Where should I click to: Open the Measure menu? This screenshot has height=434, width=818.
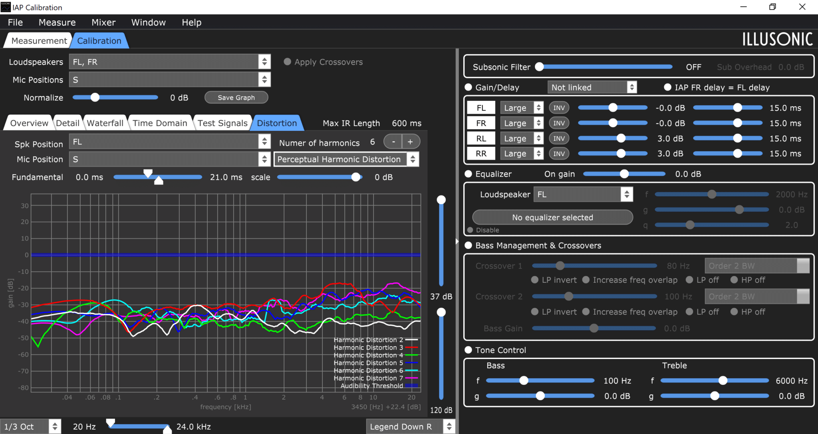[57, 22]
